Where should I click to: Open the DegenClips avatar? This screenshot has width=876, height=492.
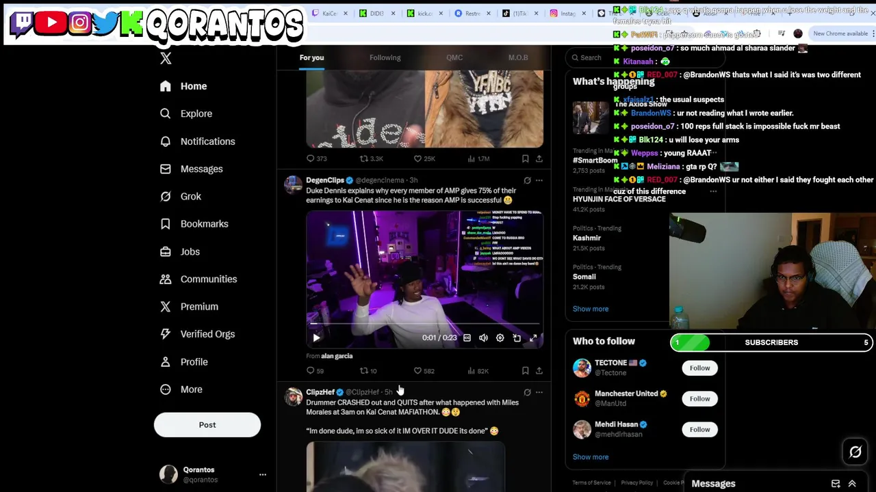click(293, 184)
